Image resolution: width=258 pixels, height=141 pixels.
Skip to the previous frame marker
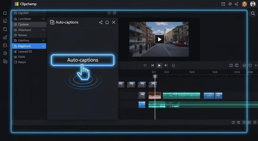152,65
